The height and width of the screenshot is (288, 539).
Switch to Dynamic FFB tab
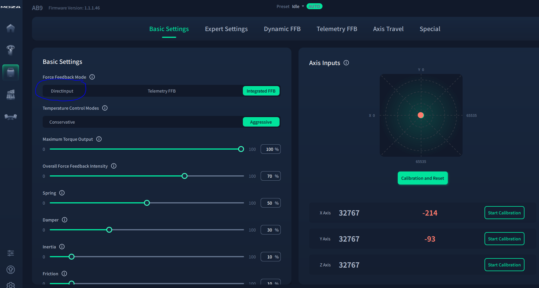[x=282, y=29]
